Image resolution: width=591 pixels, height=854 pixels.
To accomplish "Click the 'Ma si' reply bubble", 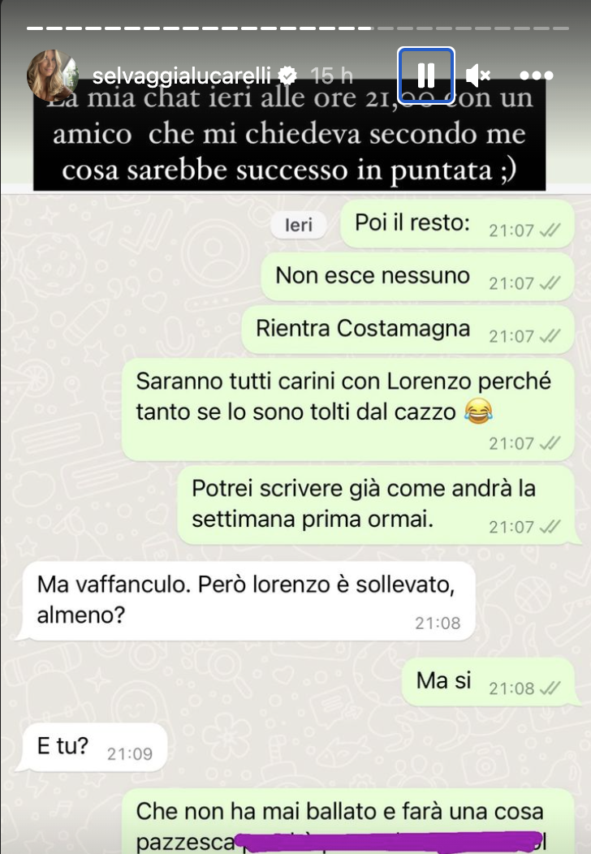I will [488, 682].
